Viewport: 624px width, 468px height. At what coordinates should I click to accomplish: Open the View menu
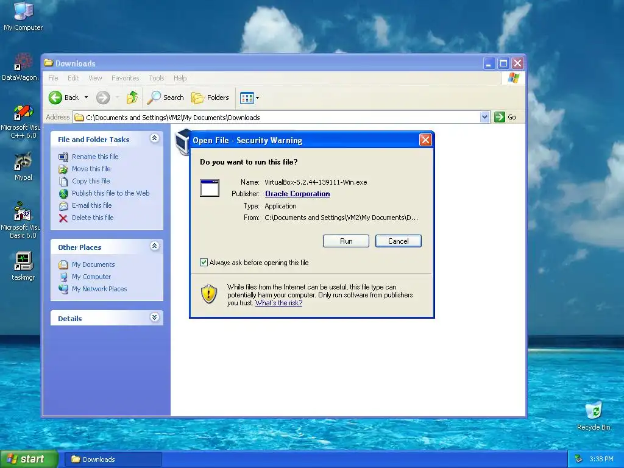click(x=95, y=78)
